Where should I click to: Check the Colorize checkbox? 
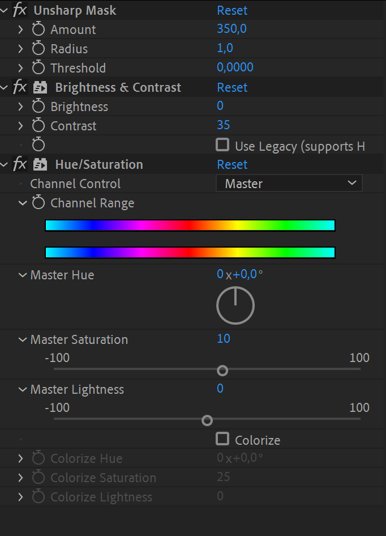(222, 439)
